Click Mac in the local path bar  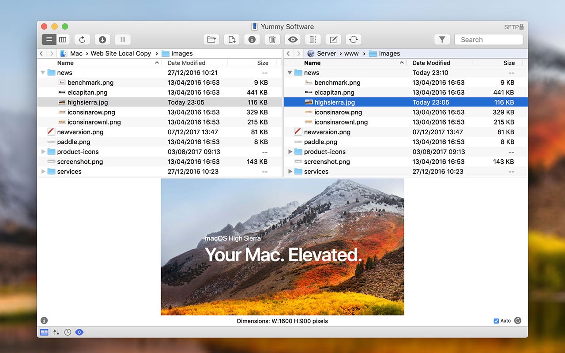pos(71,53)
